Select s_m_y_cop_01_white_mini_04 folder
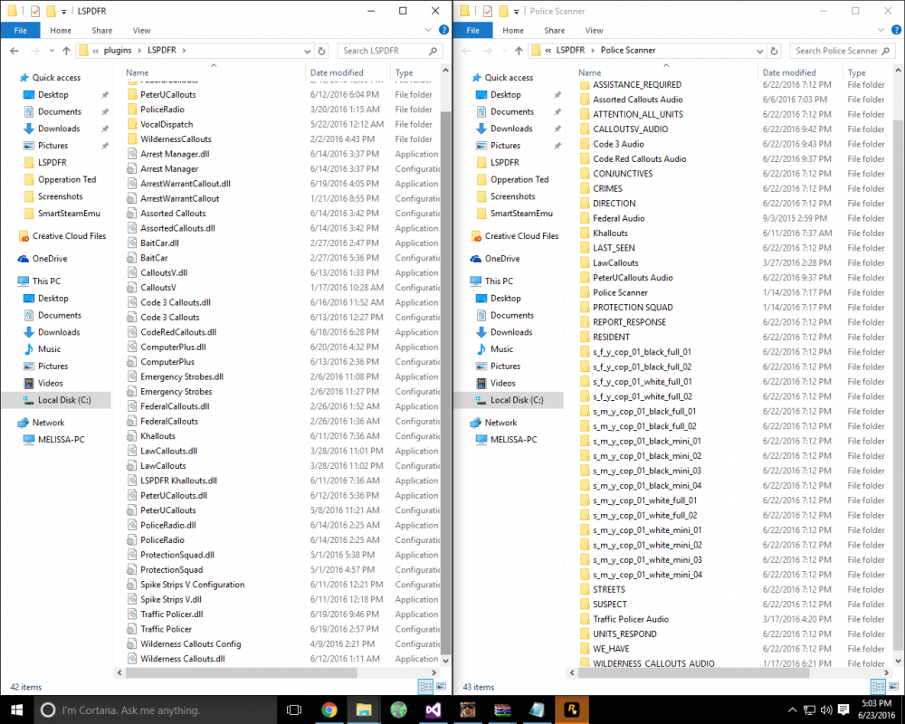The height and width of the screenshot is (724, 905). click(648, 575)
